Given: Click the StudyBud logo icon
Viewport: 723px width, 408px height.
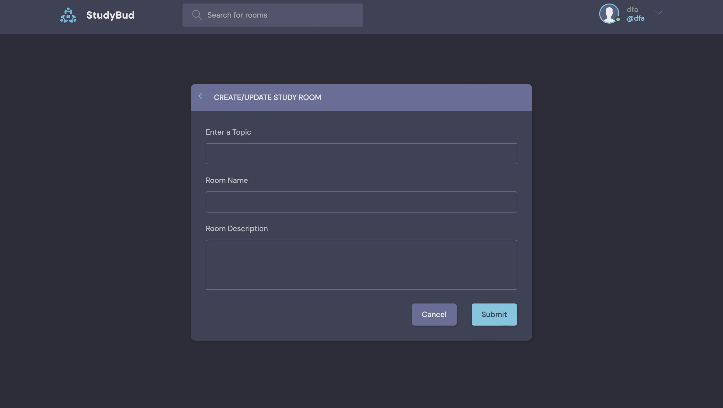Looking at the screenshot, I should [x=68, y=15].
